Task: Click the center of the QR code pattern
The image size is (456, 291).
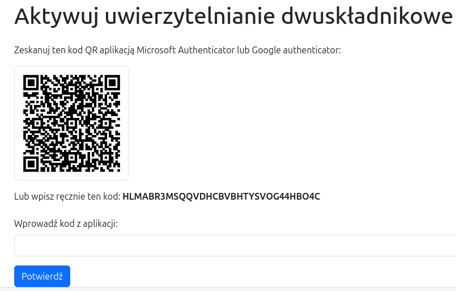Action: pos(71,123)
